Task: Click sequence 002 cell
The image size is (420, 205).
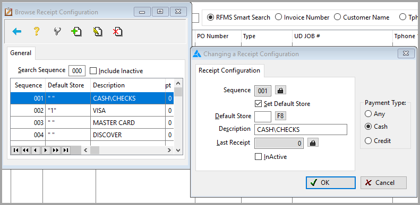Action: 28,110
